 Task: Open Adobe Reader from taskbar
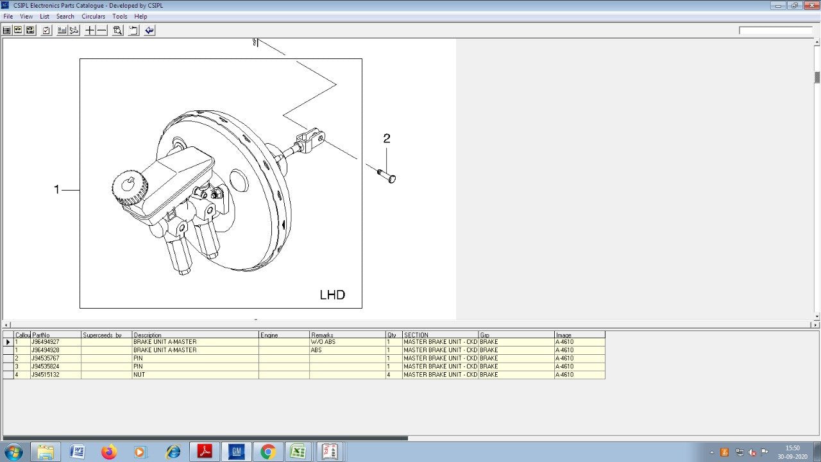tap(204, 452)
